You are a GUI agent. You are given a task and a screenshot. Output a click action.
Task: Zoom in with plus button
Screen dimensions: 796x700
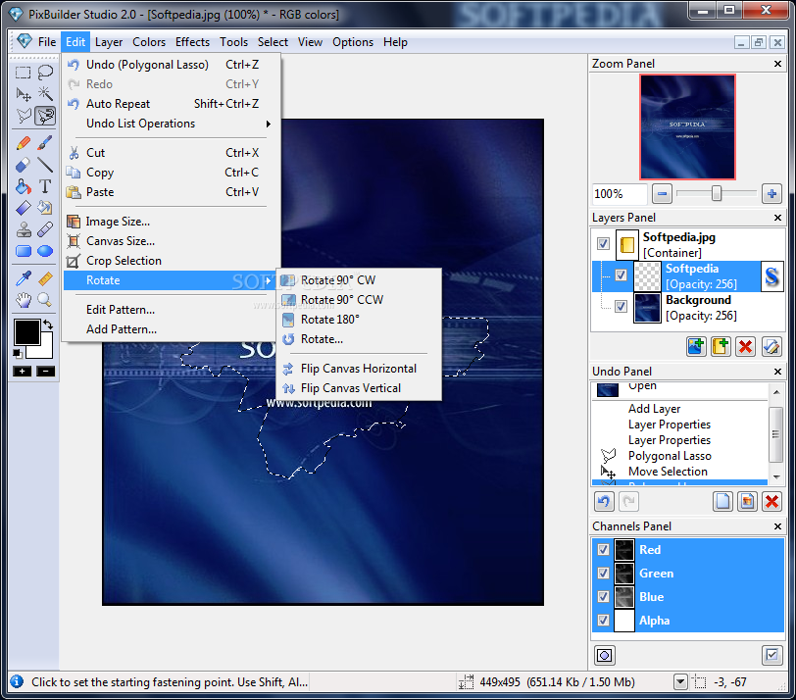771,193
